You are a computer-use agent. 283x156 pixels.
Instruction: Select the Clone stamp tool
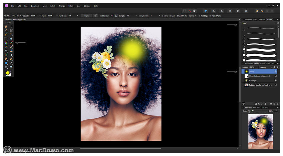point(11,51)
